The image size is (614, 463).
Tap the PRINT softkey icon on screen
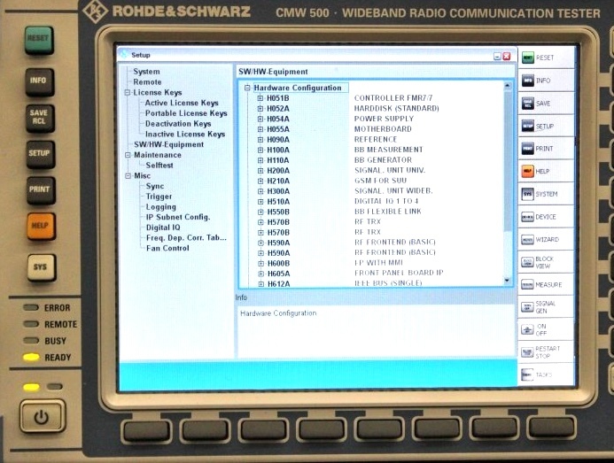point(528,149)
